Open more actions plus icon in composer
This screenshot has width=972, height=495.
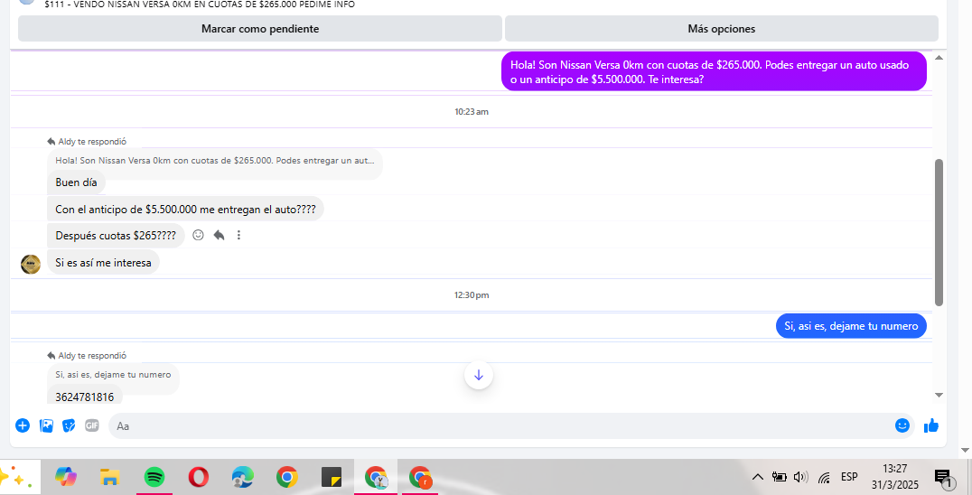coord(23,425)
